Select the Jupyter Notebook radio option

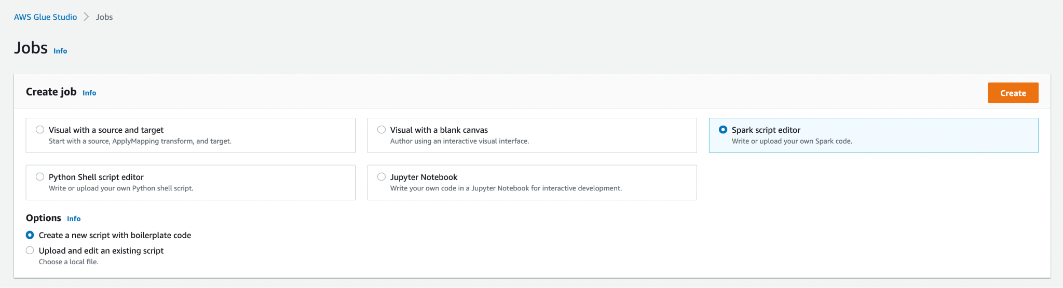point(381,177)
